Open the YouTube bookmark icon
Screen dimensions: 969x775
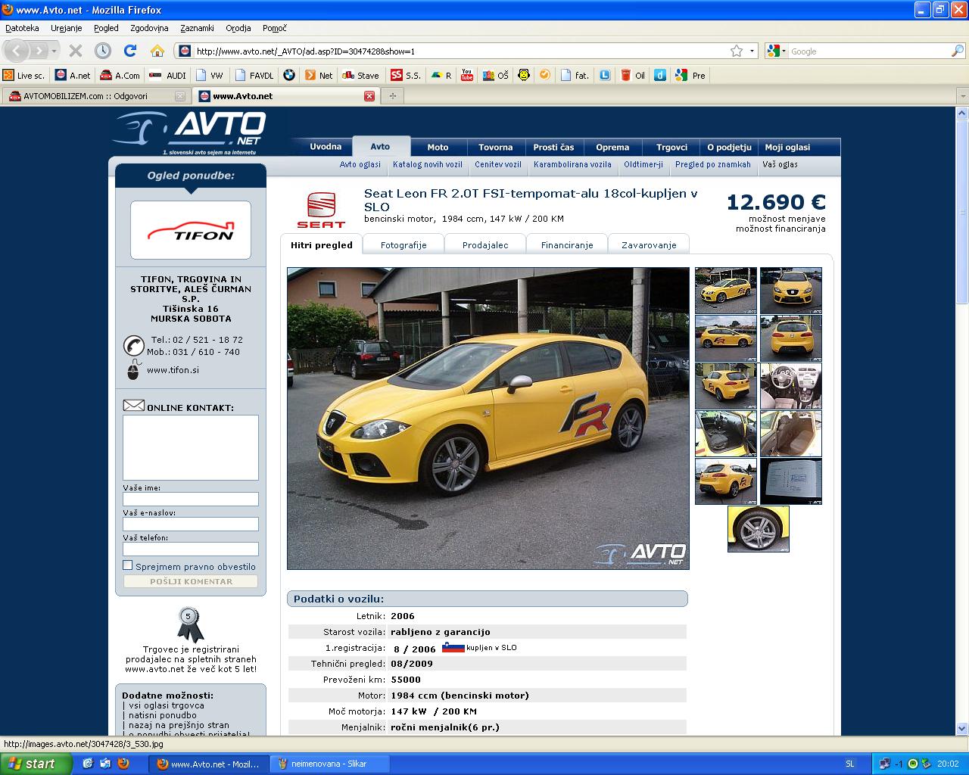[467, 75]
